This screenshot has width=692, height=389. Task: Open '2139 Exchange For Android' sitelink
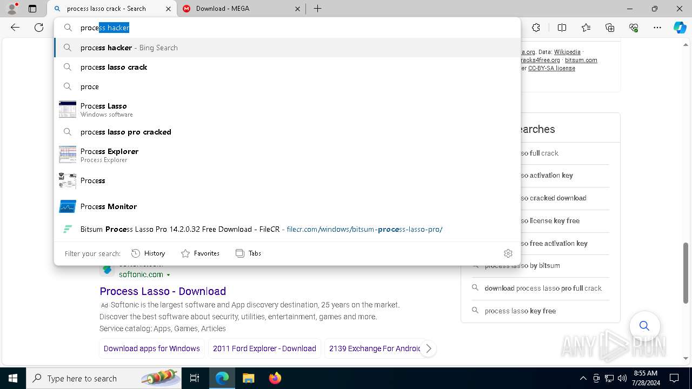click(375, 348)
